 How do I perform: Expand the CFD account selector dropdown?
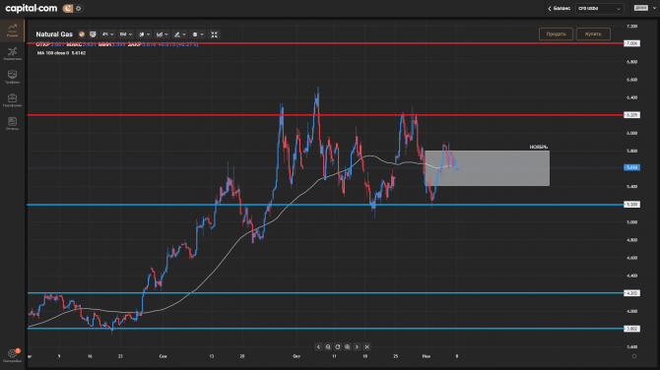coord(599,9)
